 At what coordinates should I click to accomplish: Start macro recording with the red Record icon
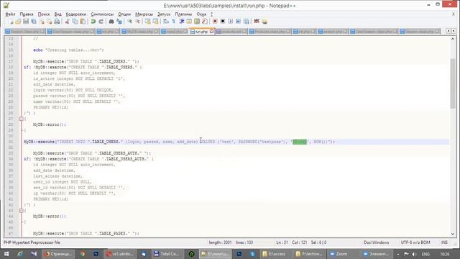pyautogui.click(x=215, y=22)
